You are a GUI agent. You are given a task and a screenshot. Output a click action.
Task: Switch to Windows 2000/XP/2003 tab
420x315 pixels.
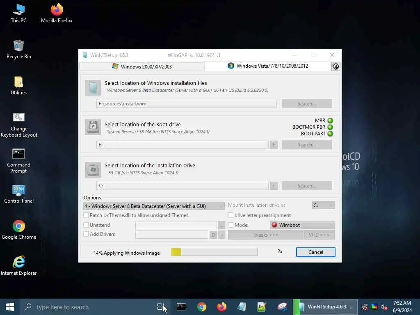tap(142, 66)
